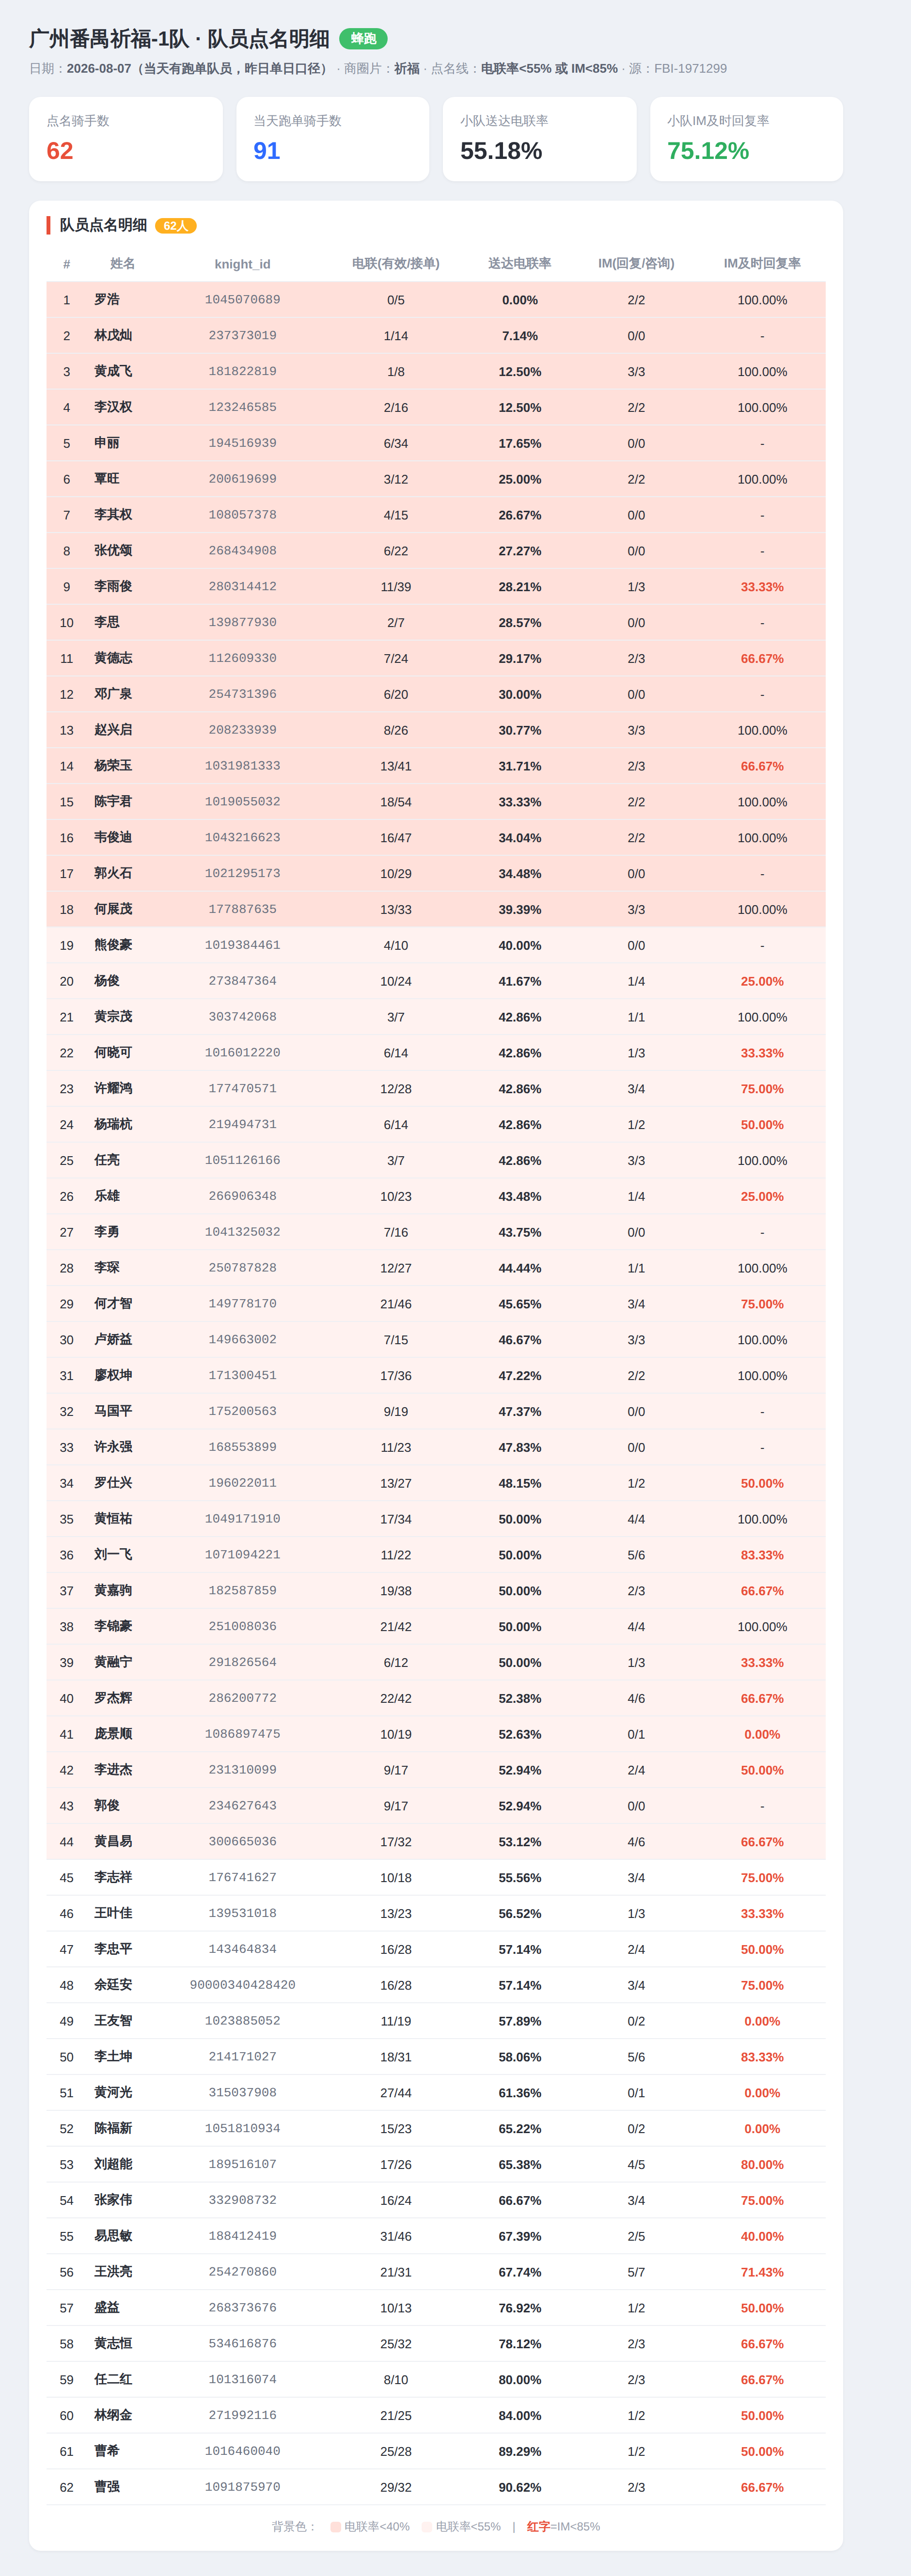Select rider name 罗浩 in row 1
This screenshot has height=2576, width=911.
coord(107,300)
